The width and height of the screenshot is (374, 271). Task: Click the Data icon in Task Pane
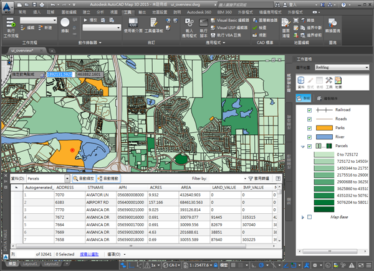(300, 81)
